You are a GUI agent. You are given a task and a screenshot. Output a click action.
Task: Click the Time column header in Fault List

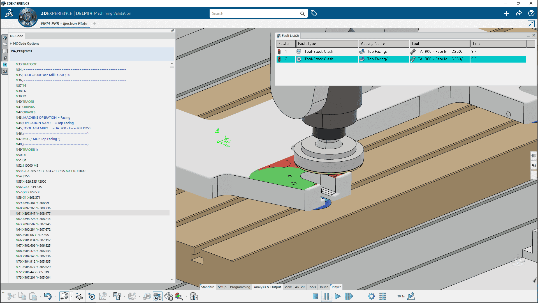(498, 44)
